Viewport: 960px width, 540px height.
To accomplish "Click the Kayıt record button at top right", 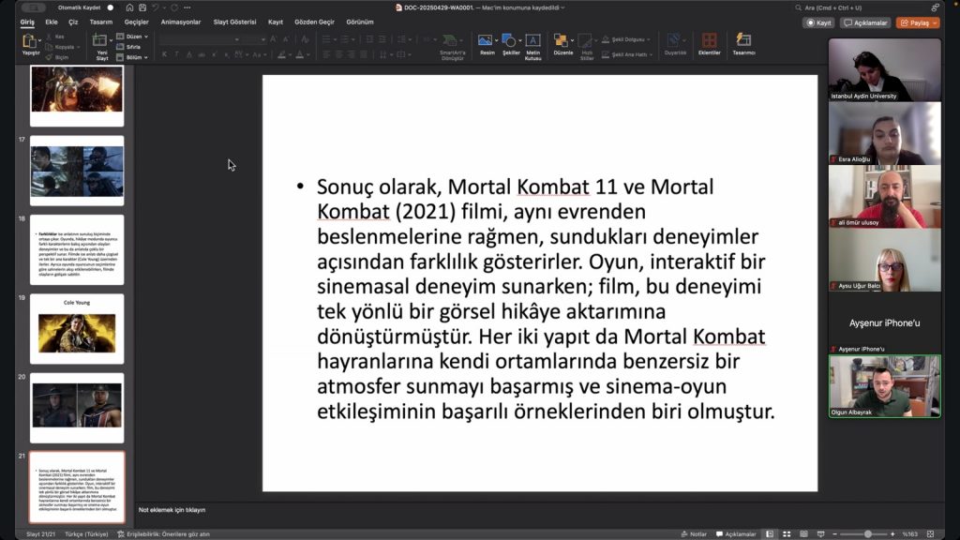I will point(818,22).
